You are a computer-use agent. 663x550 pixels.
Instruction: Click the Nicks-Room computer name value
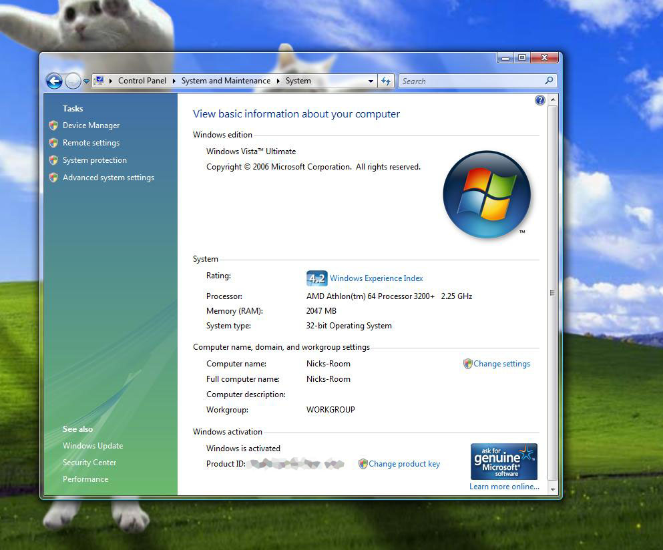coord(328,364)
